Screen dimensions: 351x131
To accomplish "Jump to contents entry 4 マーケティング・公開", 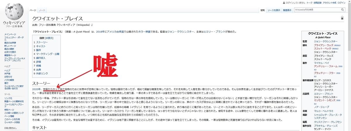I will 47,54.
